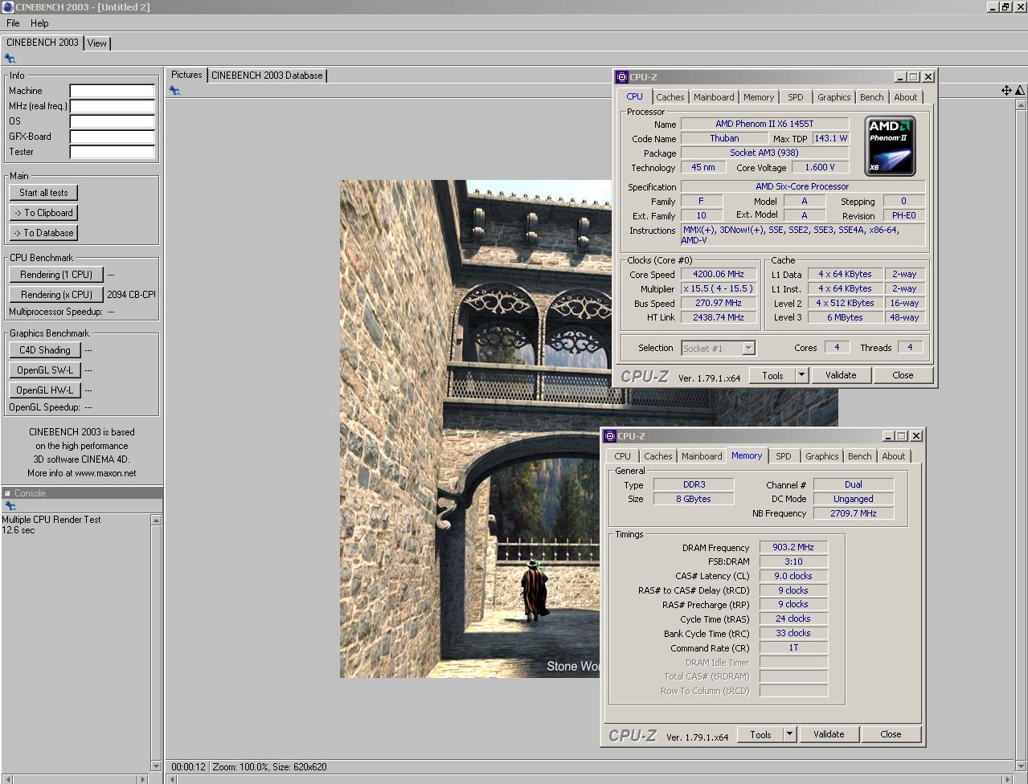Expand Tools dropdown arrow in upper CPU-Z
The width and height of the screenshot is (1028, 784).
coord(801,375)
